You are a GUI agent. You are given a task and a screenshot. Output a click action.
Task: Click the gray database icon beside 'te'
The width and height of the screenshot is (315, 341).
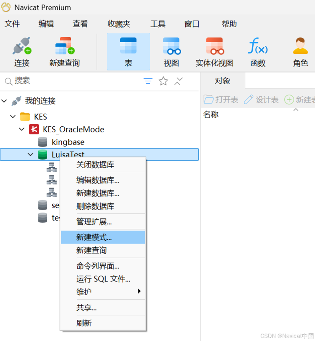tap(43, 217)
